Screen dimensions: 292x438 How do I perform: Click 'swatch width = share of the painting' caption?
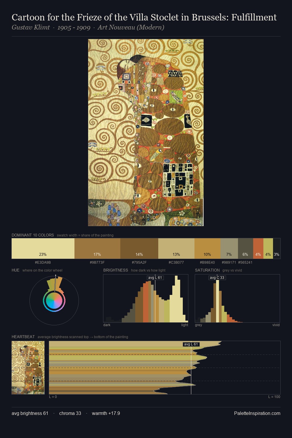[85, 235]
